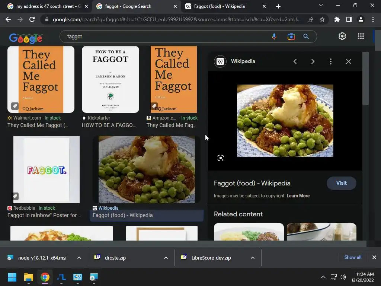Open the LibreScore-dev.zip downloaded file
Image resolution: width=381 pixels, height=286 pixels.
(211, 258)
